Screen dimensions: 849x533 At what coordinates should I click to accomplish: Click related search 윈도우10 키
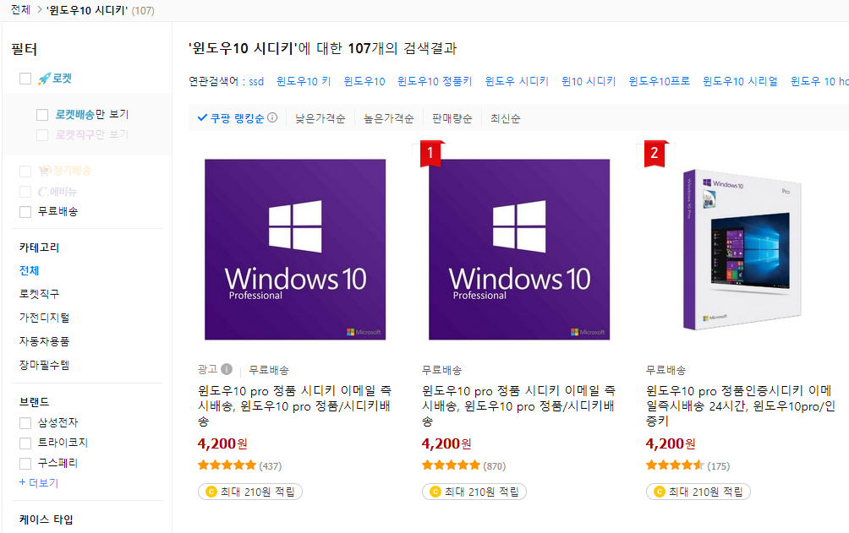304,81
